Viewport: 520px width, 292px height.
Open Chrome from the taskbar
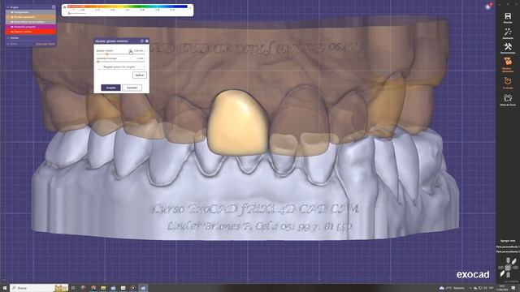tap(93, 288)
